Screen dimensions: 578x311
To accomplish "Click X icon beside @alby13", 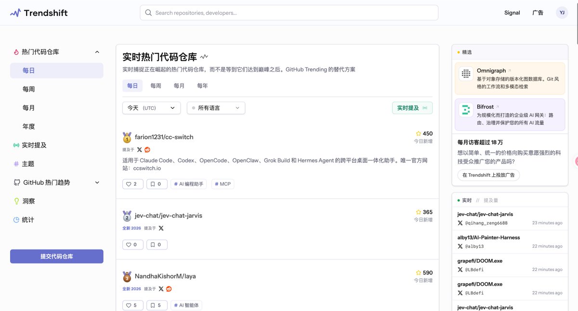I will point(460,246).
